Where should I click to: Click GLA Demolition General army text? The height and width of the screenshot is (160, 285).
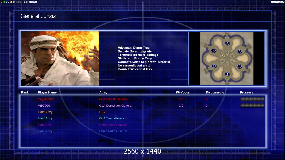[115, 105]
